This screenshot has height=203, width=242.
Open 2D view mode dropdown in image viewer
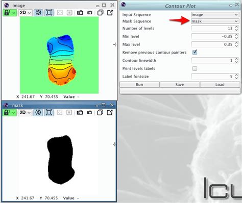pyautogui.click(x=26, y=13)
